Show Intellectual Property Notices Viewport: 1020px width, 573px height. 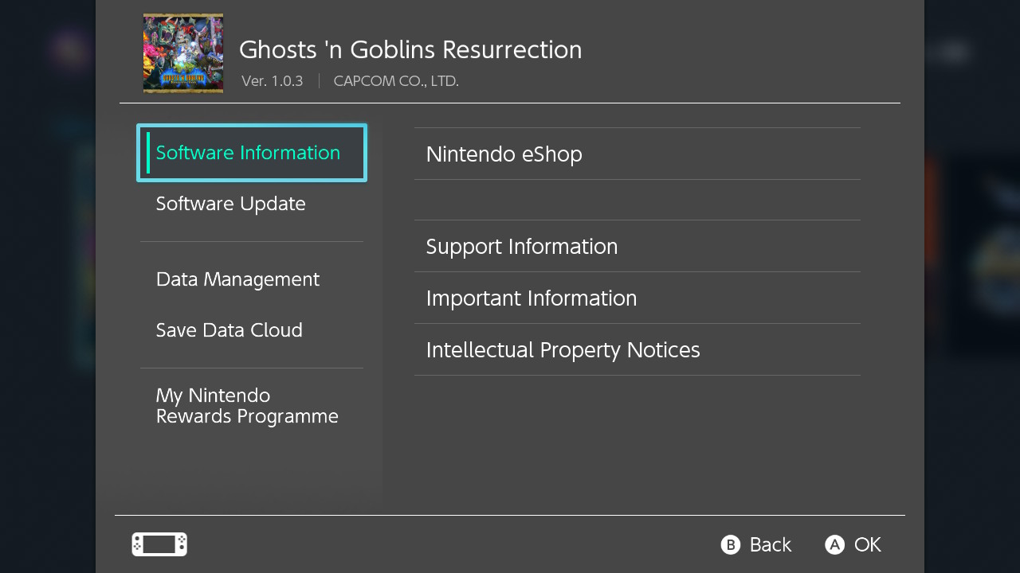637,349
